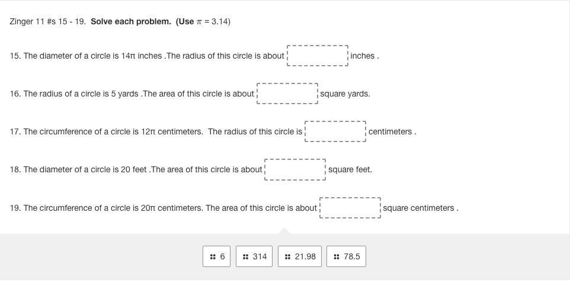This screenshot has height=283, width=570.
Task: Click the '(Use π = 3.14)' instruction text
Action: (203, 21)
